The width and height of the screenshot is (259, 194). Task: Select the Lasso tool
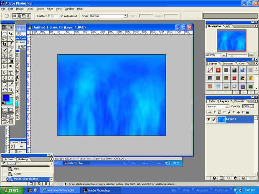5,39
